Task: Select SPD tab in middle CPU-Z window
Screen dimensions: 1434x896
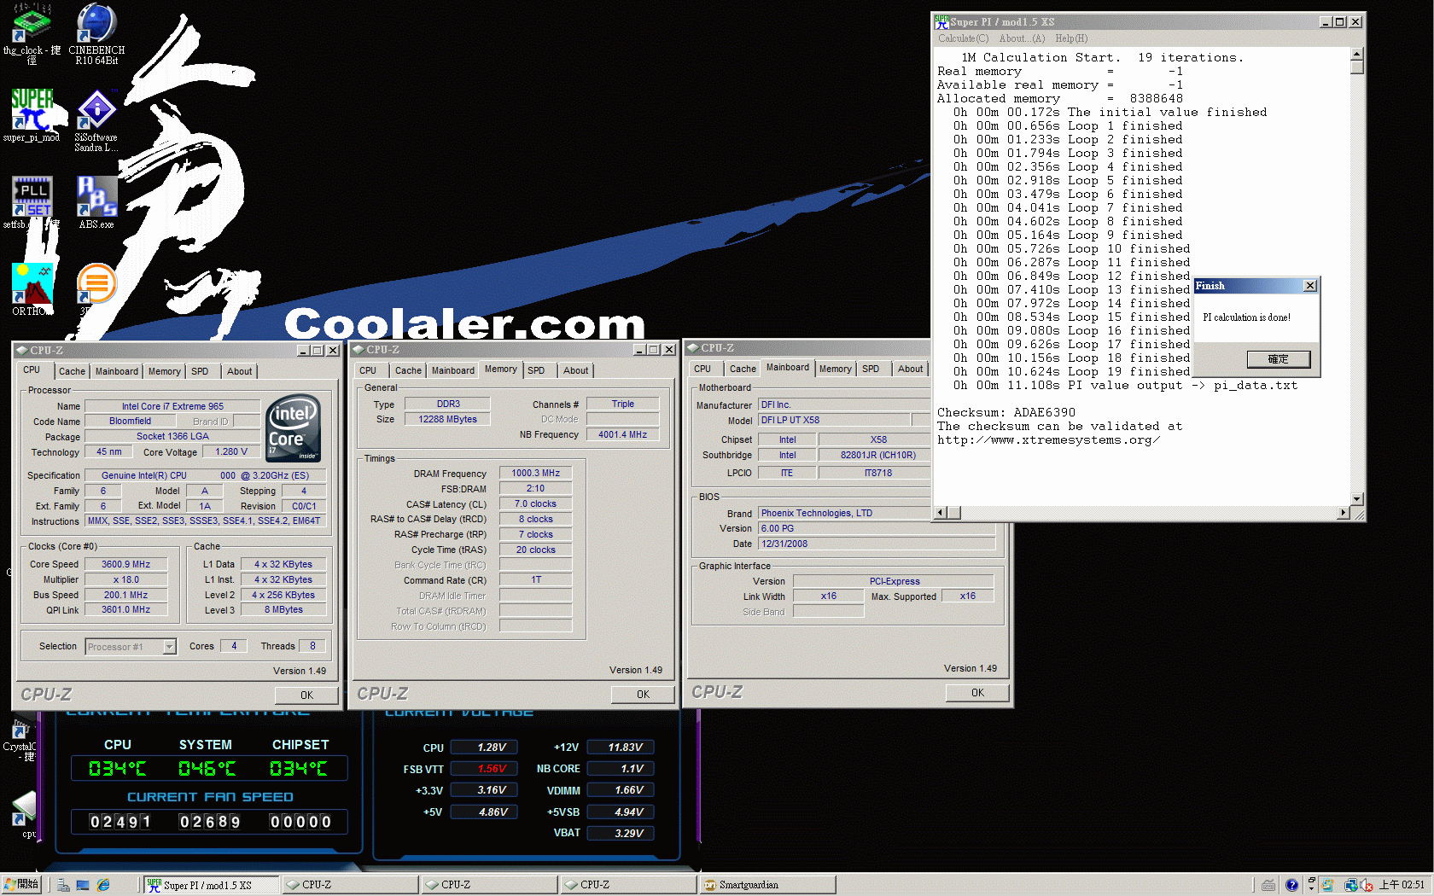Action: click(536, 370)
